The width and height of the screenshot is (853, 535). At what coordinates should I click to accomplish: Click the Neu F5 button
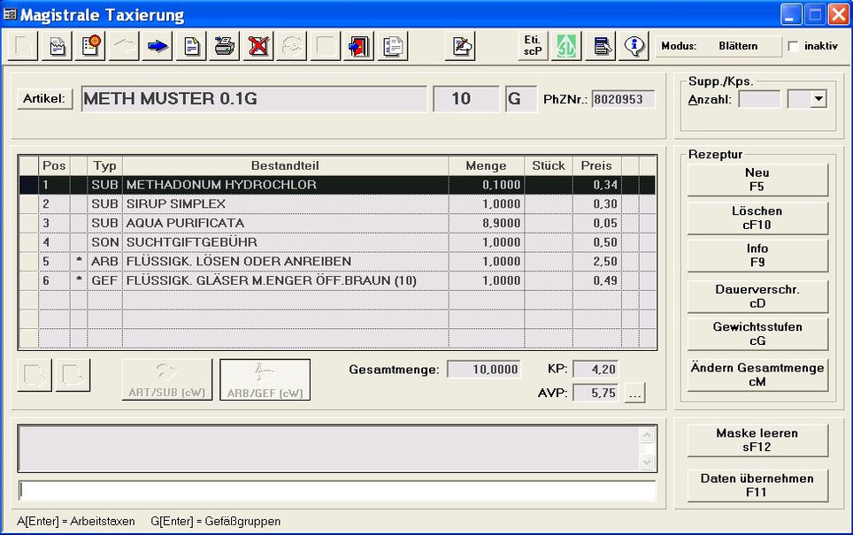tap(757, 180)
